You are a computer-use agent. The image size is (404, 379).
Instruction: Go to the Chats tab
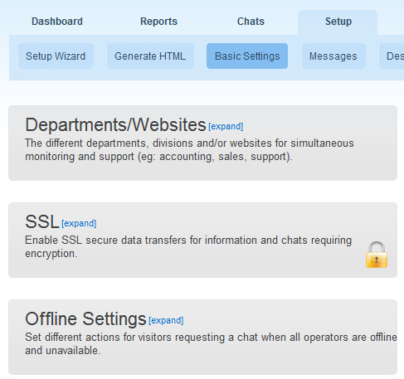tap(251, 22)
